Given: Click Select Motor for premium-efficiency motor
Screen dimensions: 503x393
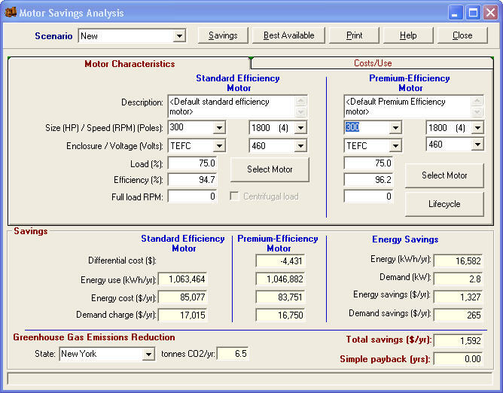Looking at the screenshot, I should point(444,175).
